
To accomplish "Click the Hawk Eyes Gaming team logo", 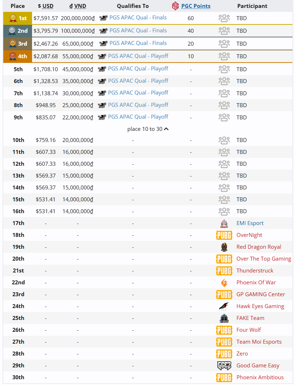I will (x=224, y=306).
